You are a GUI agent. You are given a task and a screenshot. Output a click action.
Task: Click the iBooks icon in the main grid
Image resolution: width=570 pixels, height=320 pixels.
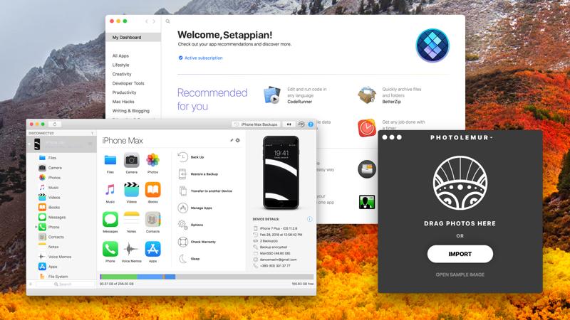[152, 190]
